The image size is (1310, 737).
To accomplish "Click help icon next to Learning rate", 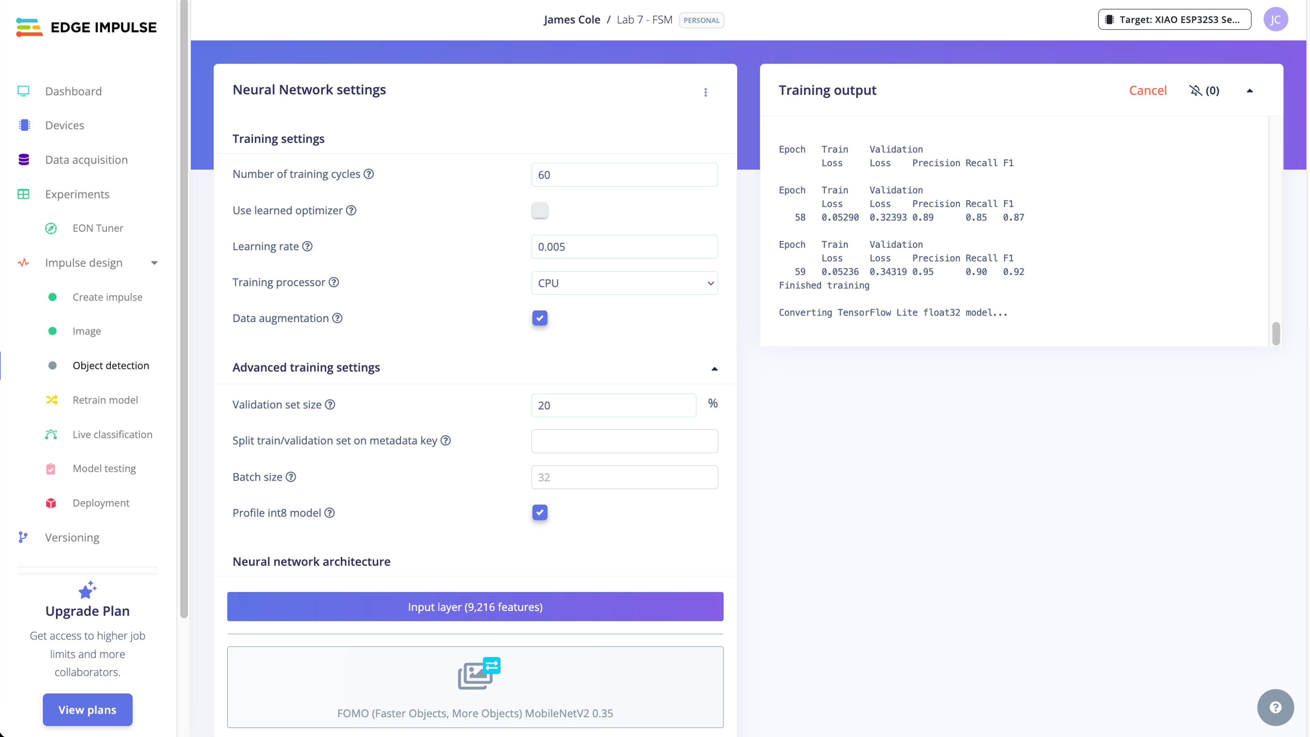I will point(307,246).
